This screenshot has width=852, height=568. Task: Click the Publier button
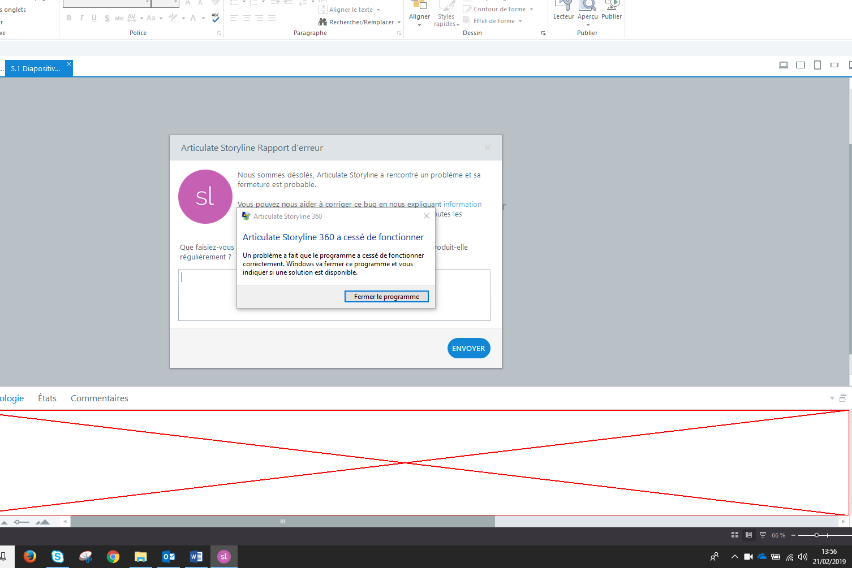612,11
